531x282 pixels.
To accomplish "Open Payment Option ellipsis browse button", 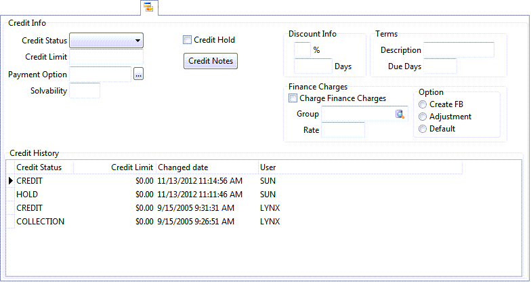I will click(138, 75).
